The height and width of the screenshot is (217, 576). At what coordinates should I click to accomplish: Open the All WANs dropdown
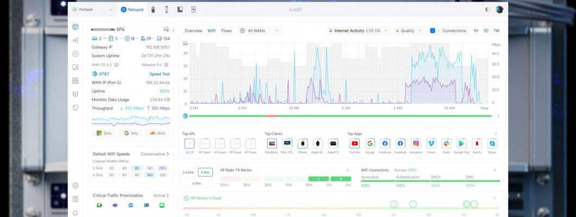coord(260,31)
